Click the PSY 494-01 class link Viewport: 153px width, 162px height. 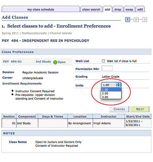pyautogui.click(x=12, y=62)
